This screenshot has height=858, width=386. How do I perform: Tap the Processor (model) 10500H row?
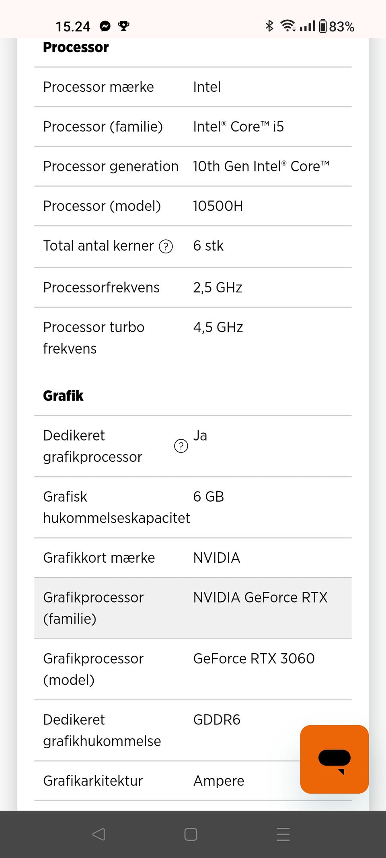[193, 206]
